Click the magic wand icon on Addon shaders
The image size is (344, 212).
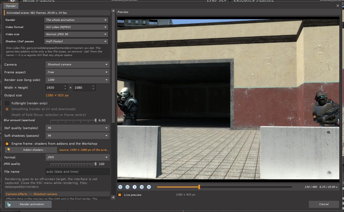pos(8,150)
